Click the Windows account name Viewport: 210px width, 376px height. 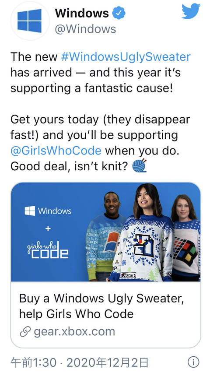82,13
